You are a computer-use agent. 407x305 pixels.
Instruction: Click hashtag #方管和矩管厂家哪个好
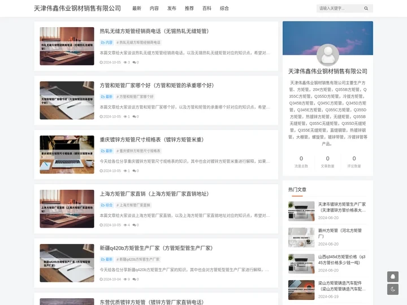click(135, 97)
